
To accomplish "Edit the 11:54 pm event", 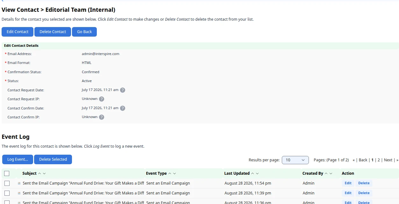I will point(348,183).
